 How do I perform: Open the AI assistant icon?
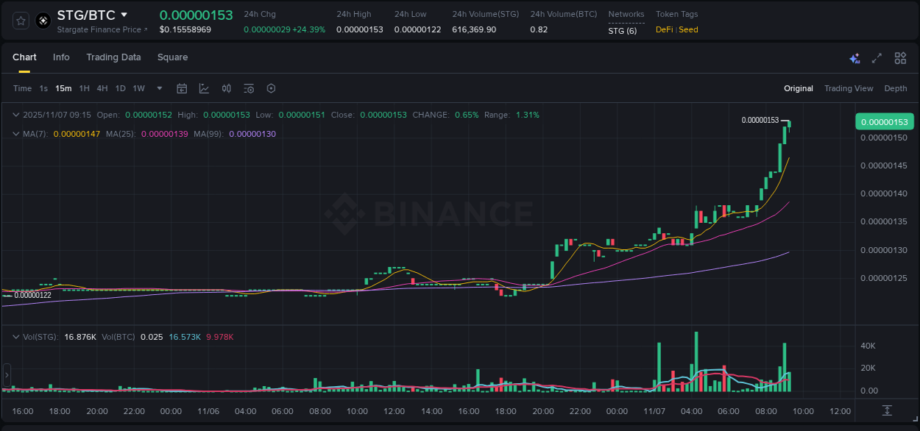pos(854,58)
